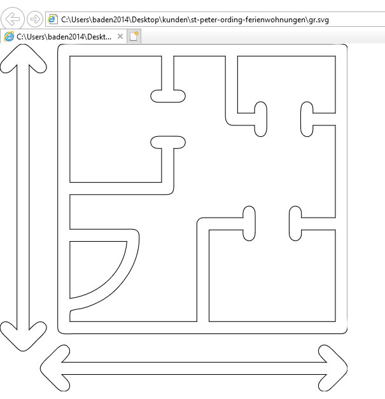Click the shaft of the horizontal width arrow
385x399 pixels.
pyautogui.click(x=191, y=368)
